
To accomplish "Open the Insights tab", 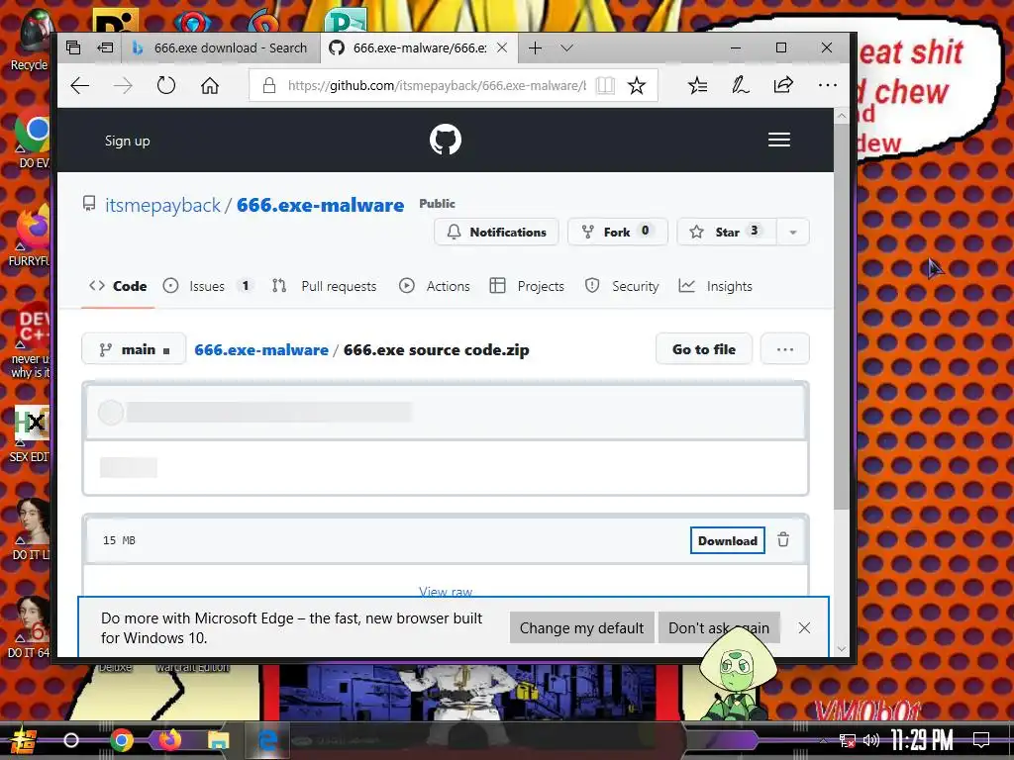I will click(x=716, y=286).
